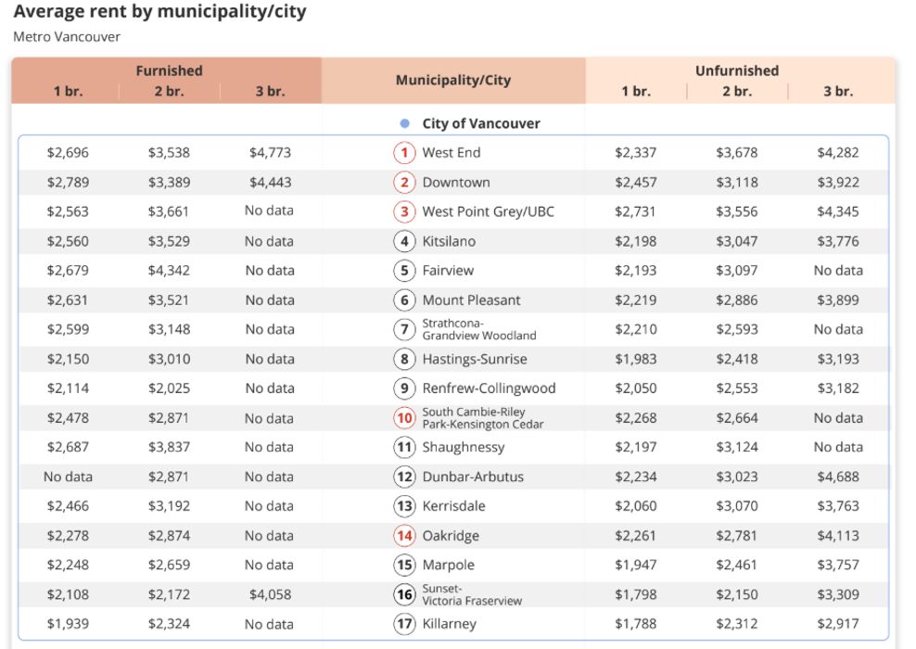Click the Furnished 3 br. sub-header
916x649 pixels.
(x=270, y=92)
